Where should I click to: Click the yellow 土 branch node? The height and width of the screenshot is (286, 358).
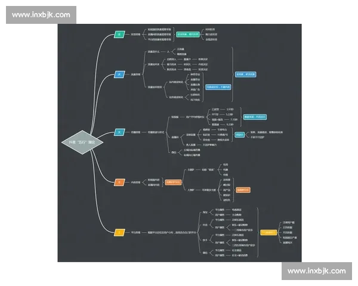119,232
